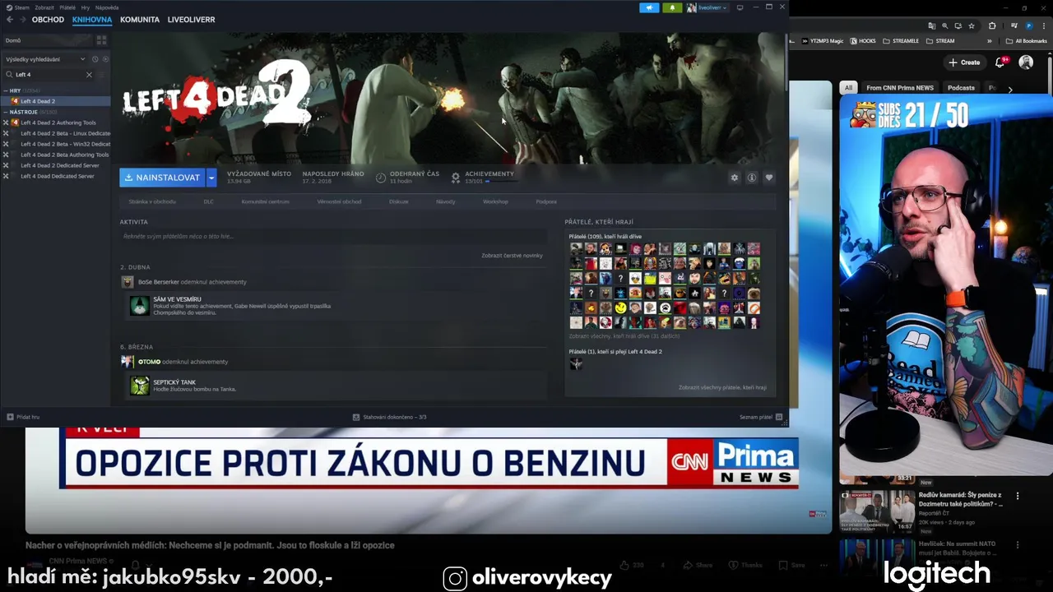The width and height of the screenshot is (1053, 592).
Task: Click the library search field
Action: click(x=48, y=75)
